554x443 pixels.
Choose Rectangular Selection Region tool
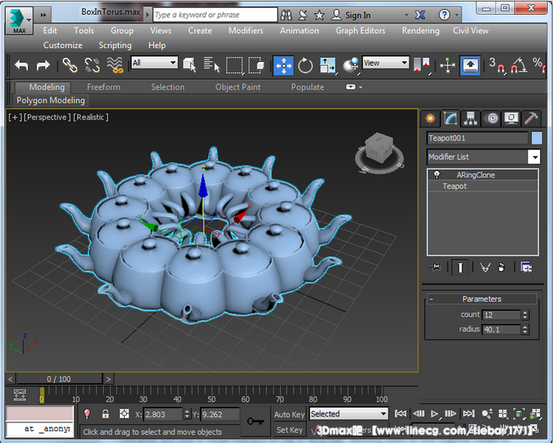coord(235,66)
